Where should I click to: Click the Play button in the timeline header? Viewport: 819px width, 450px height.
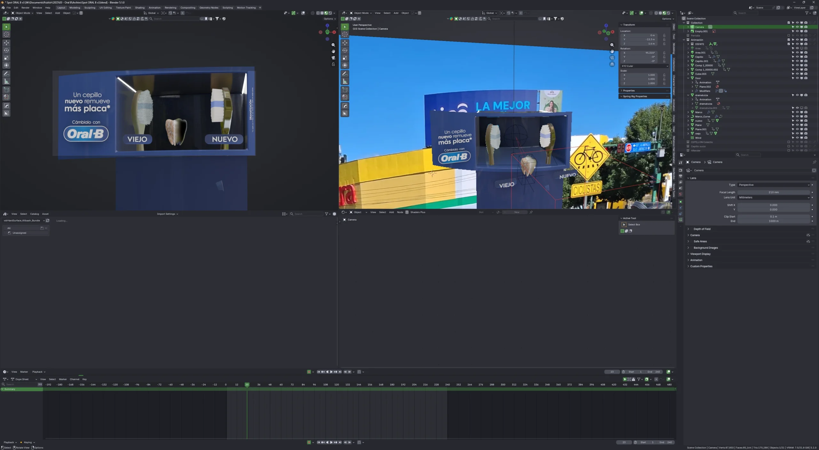331,372
